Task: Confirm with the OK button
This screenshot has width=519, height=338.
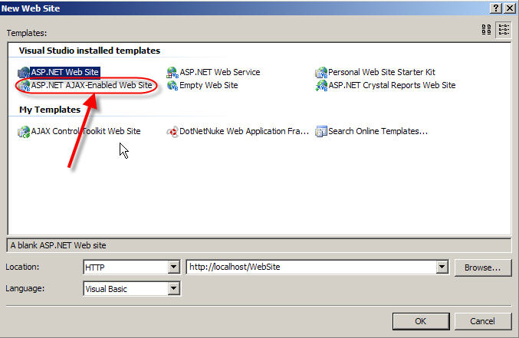Action: click(421, 321)
